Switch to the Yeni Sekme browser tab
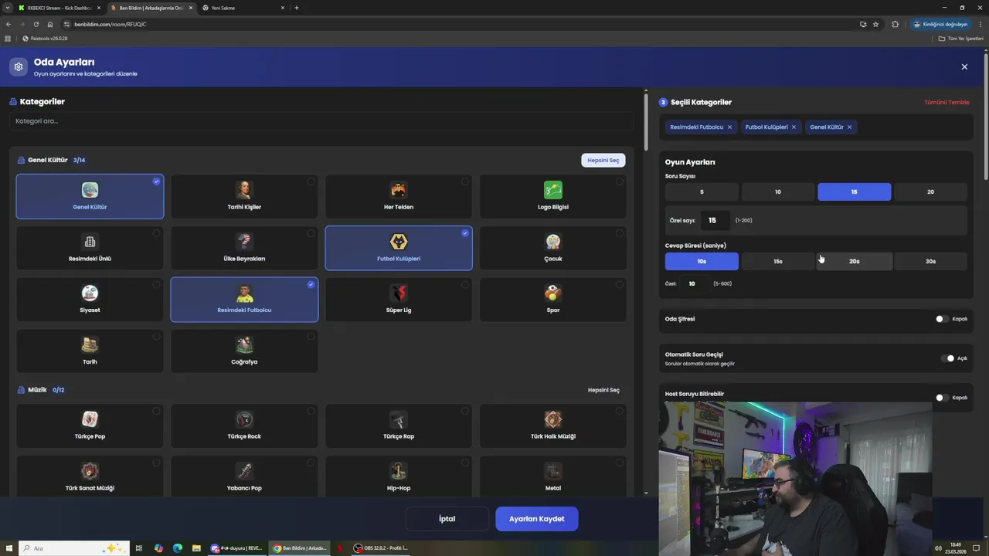This screenshot has width=989, height=556. coord(243,8)
